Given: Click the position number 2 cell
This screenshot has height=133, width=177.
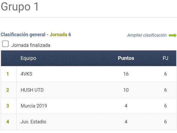Looking at the screenshot, I should tap(8, 90).
